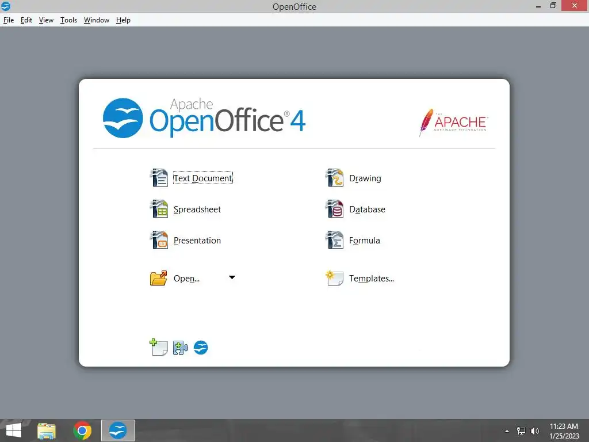
Task: Click the OpenOffice icon in the title bar
Action: pos(6,6)
